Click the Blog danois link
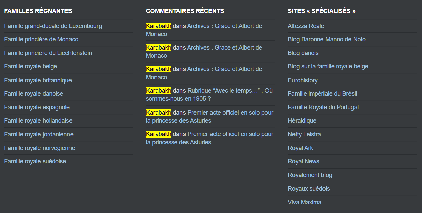The height and width of the screenshot is (213, 422). 303,53
